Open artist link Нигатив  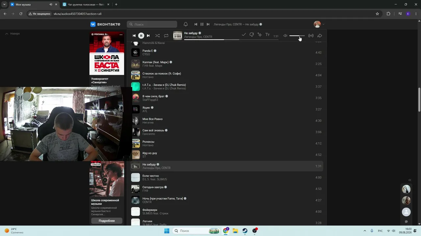pos(148,123)
